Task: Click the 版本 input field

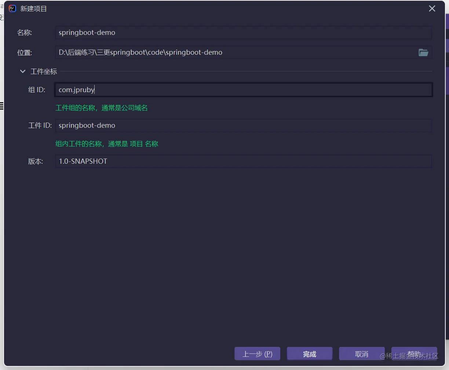Action: click(243, 162)
